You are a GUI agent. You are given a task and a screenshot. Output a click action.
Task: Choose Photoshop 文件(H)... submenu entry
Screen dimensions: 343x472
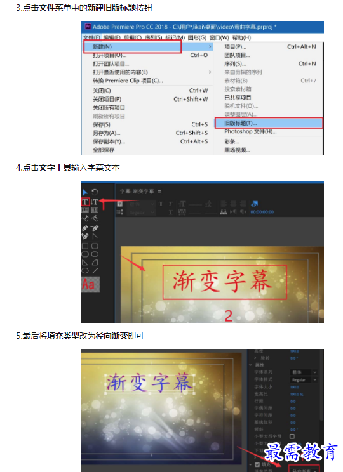(269, 131)
